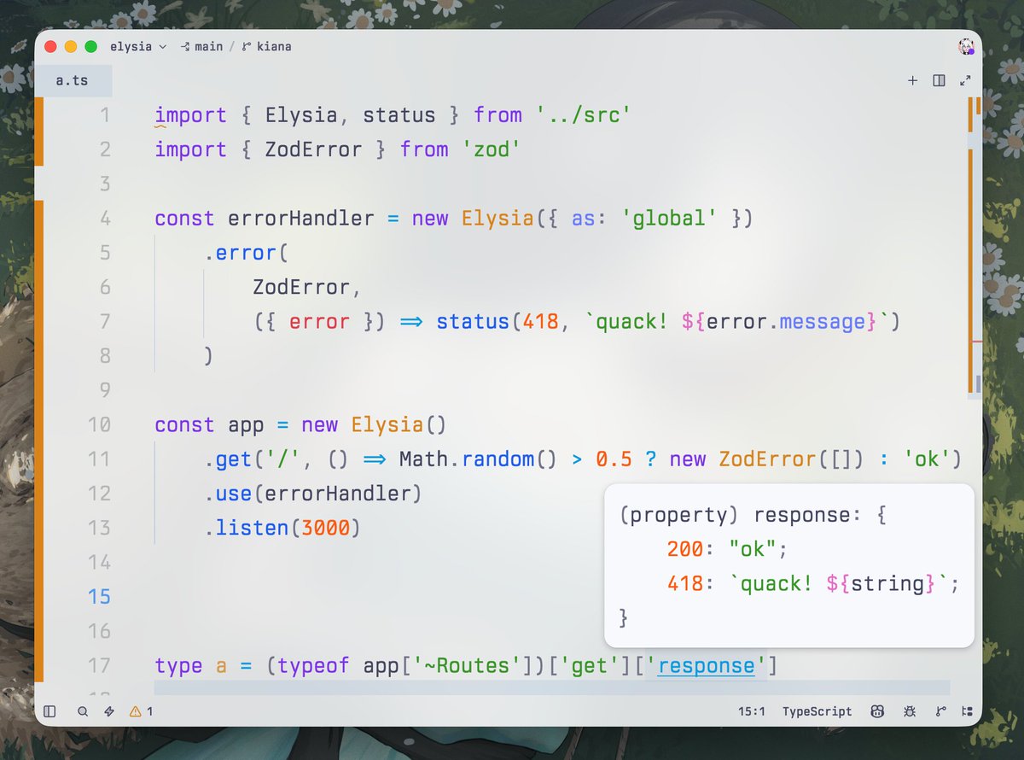Image resolution: width=1024 pixels, height=760 pixels.
Task: Click random on line 11
Action: (x=498, y=459)
